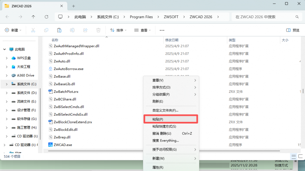The height and width of the screenshot is (171, 305).
Task: Open 新建(W) submenu in context menu
Action: pos(171,159)
